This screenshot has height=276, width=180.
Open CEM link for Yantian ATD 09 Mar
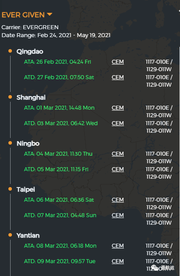pyautogui.click(x=118, y=261)
